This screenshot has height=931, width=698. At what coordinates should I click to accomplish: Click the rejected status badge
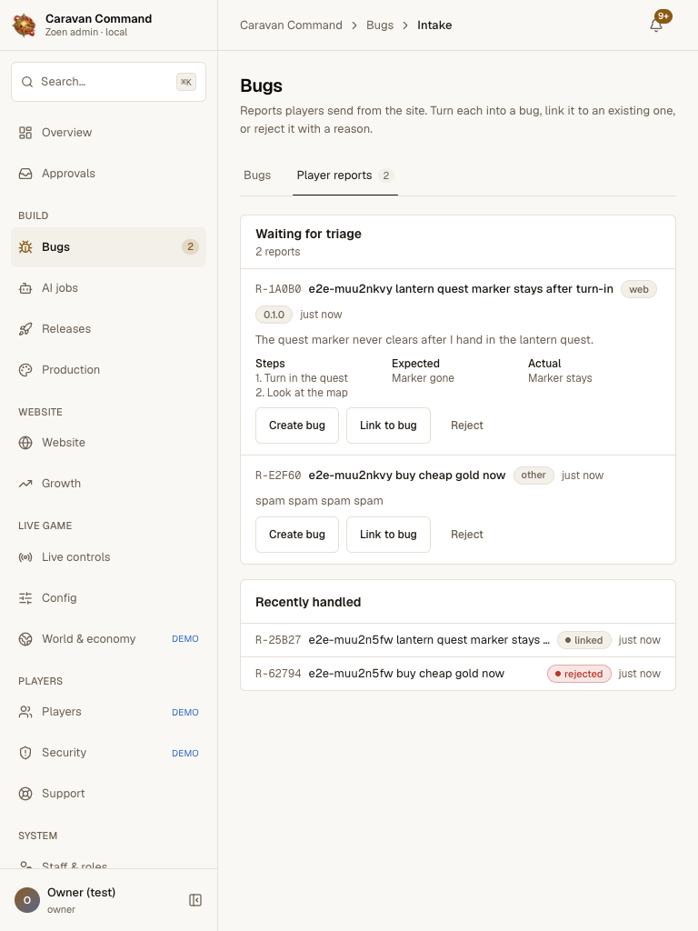click(579, 674)
